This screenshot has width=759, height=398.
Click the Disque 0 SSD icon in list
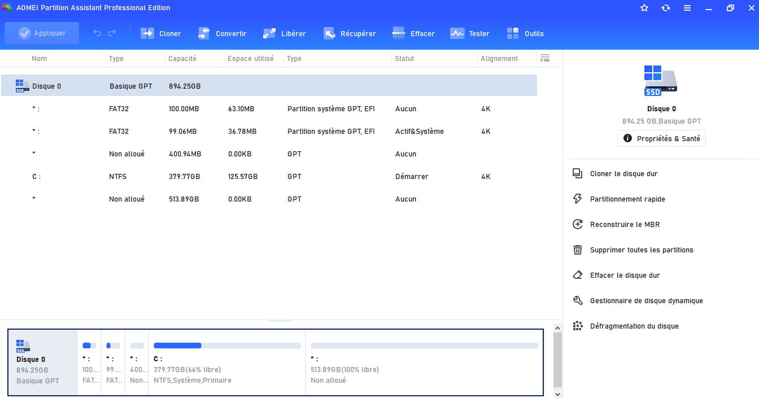point(22,86)
